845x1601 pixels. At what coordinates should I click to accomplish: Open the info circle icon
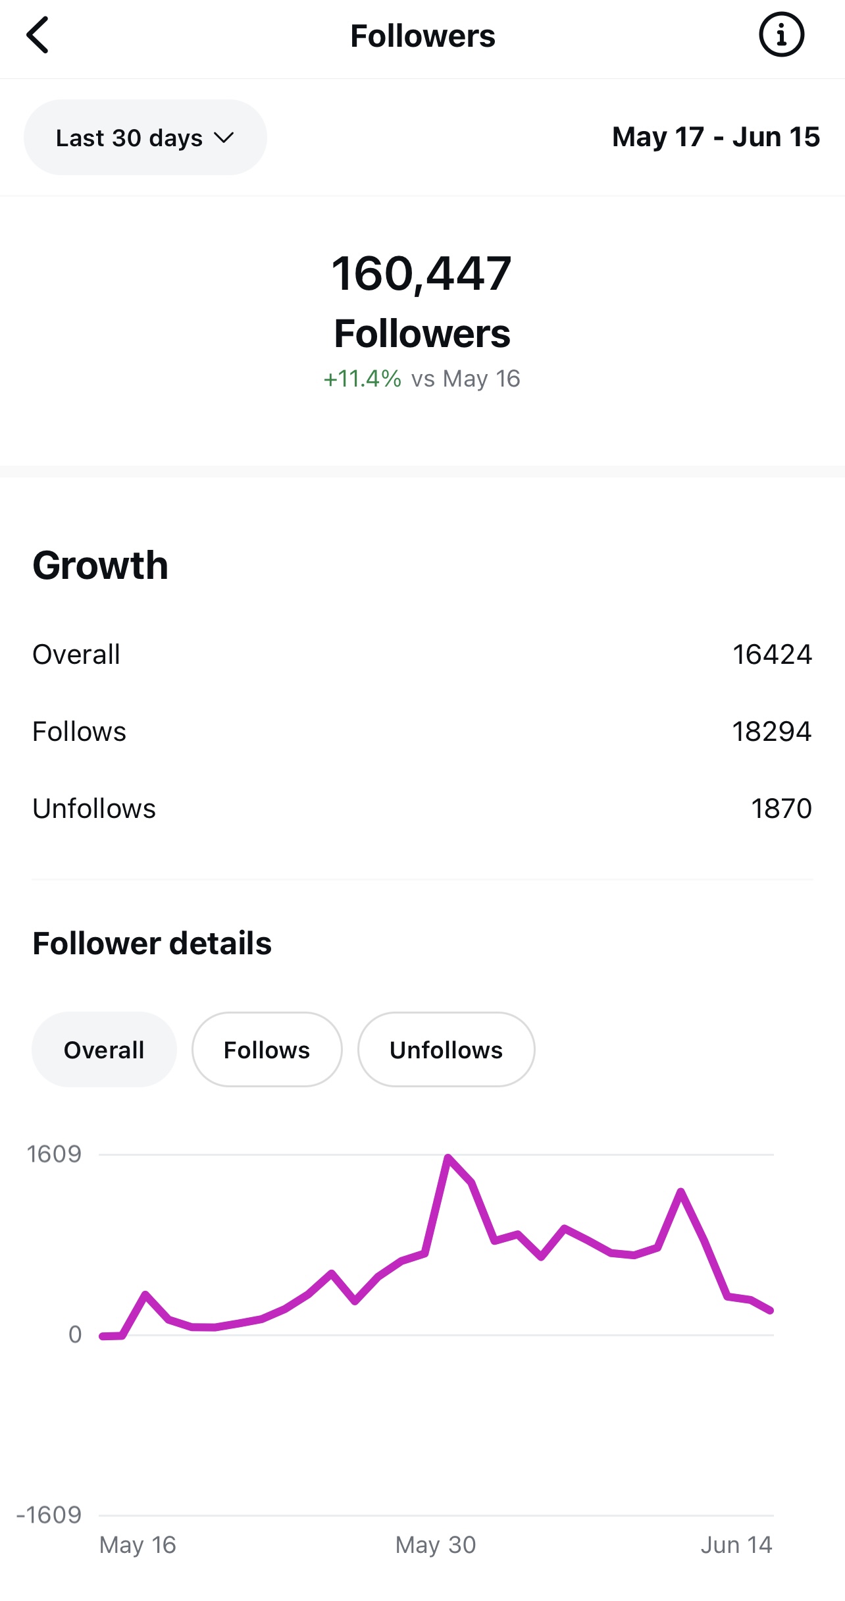click(781, 35)
